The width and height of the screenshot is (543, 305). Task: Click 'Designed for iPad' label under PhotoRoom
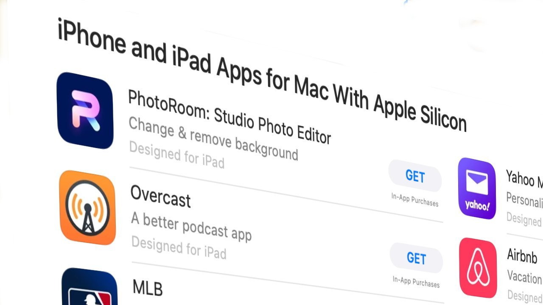[176, 155]
